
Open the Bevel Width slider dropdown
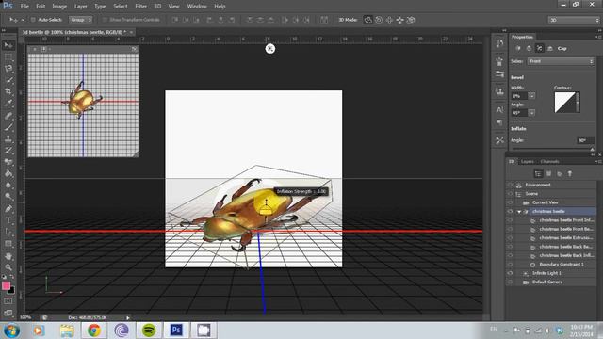[x=531, y=96]
